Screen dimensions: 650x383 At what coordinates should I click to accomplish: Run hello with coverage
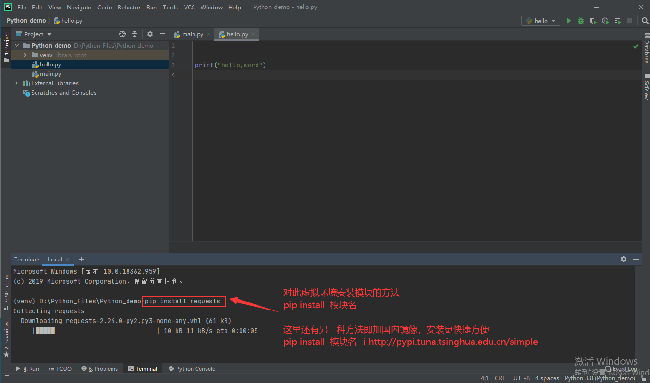[593, 21]
